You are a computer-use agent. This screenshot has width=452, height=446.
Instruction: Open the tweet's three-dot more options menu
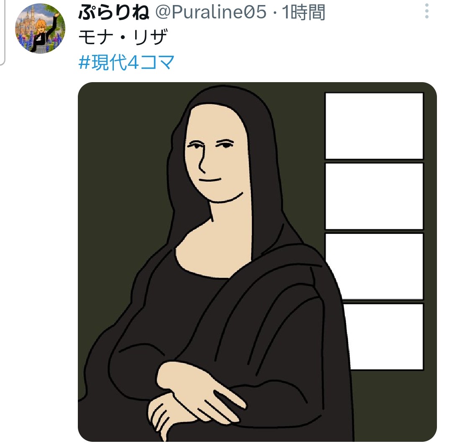(426, 11)
